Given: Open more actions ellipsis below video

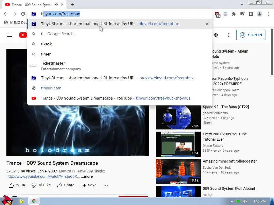Looking at the screenshot, I should [x=105, y=186].
